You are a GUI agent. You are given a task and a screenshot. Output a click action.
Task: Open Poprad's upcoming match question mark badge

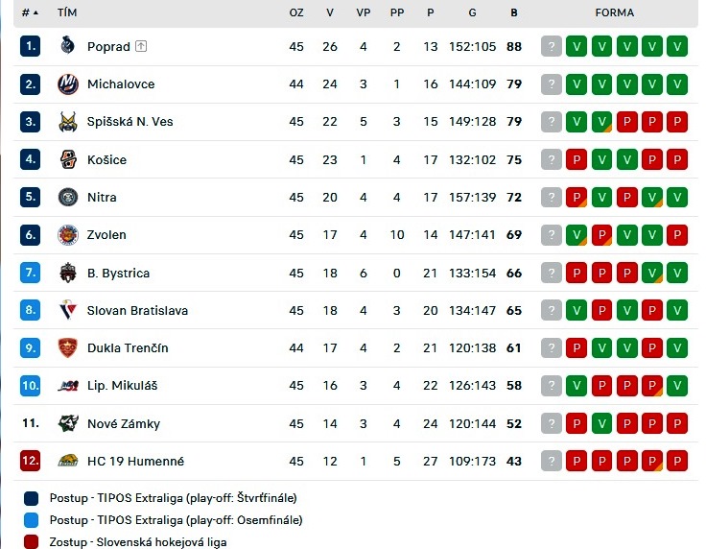point(552,46)
